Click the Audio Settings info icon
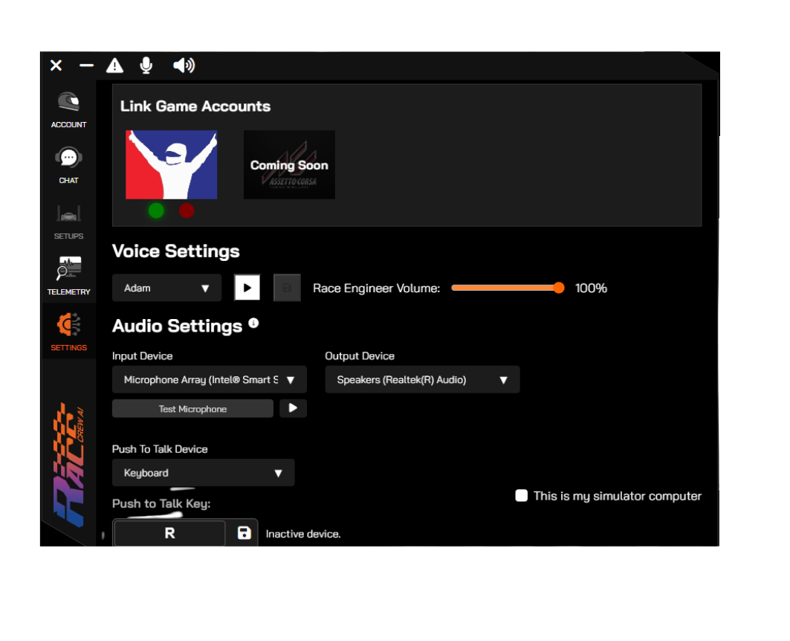790x641 pixels. (253, 323)
